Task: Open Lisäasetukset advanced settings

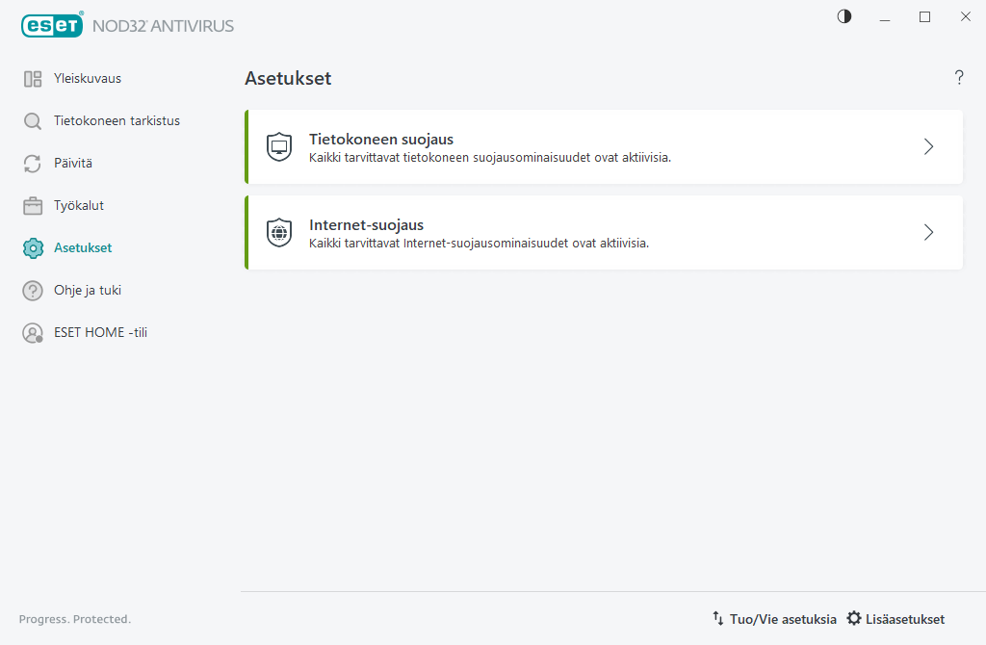Action: click(x=895, y=619)
